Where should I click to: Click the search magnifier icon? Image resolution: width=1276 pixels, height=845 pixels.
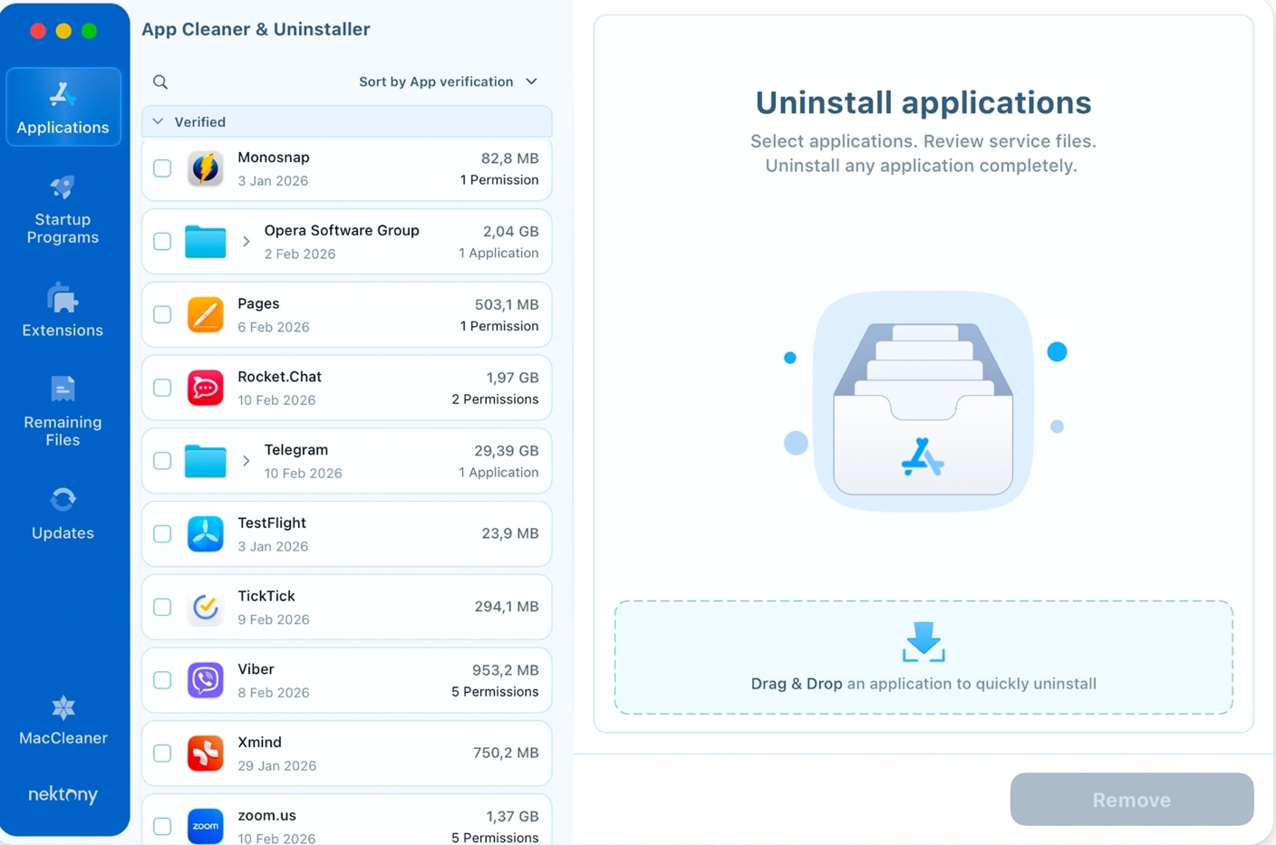pos(160,82)
